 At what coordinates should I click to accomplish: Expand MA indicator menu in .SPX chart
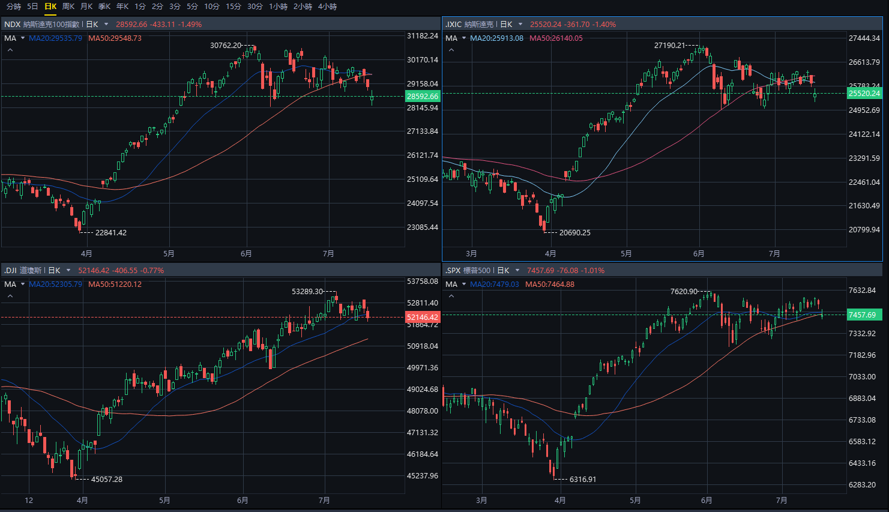point(464,285)
